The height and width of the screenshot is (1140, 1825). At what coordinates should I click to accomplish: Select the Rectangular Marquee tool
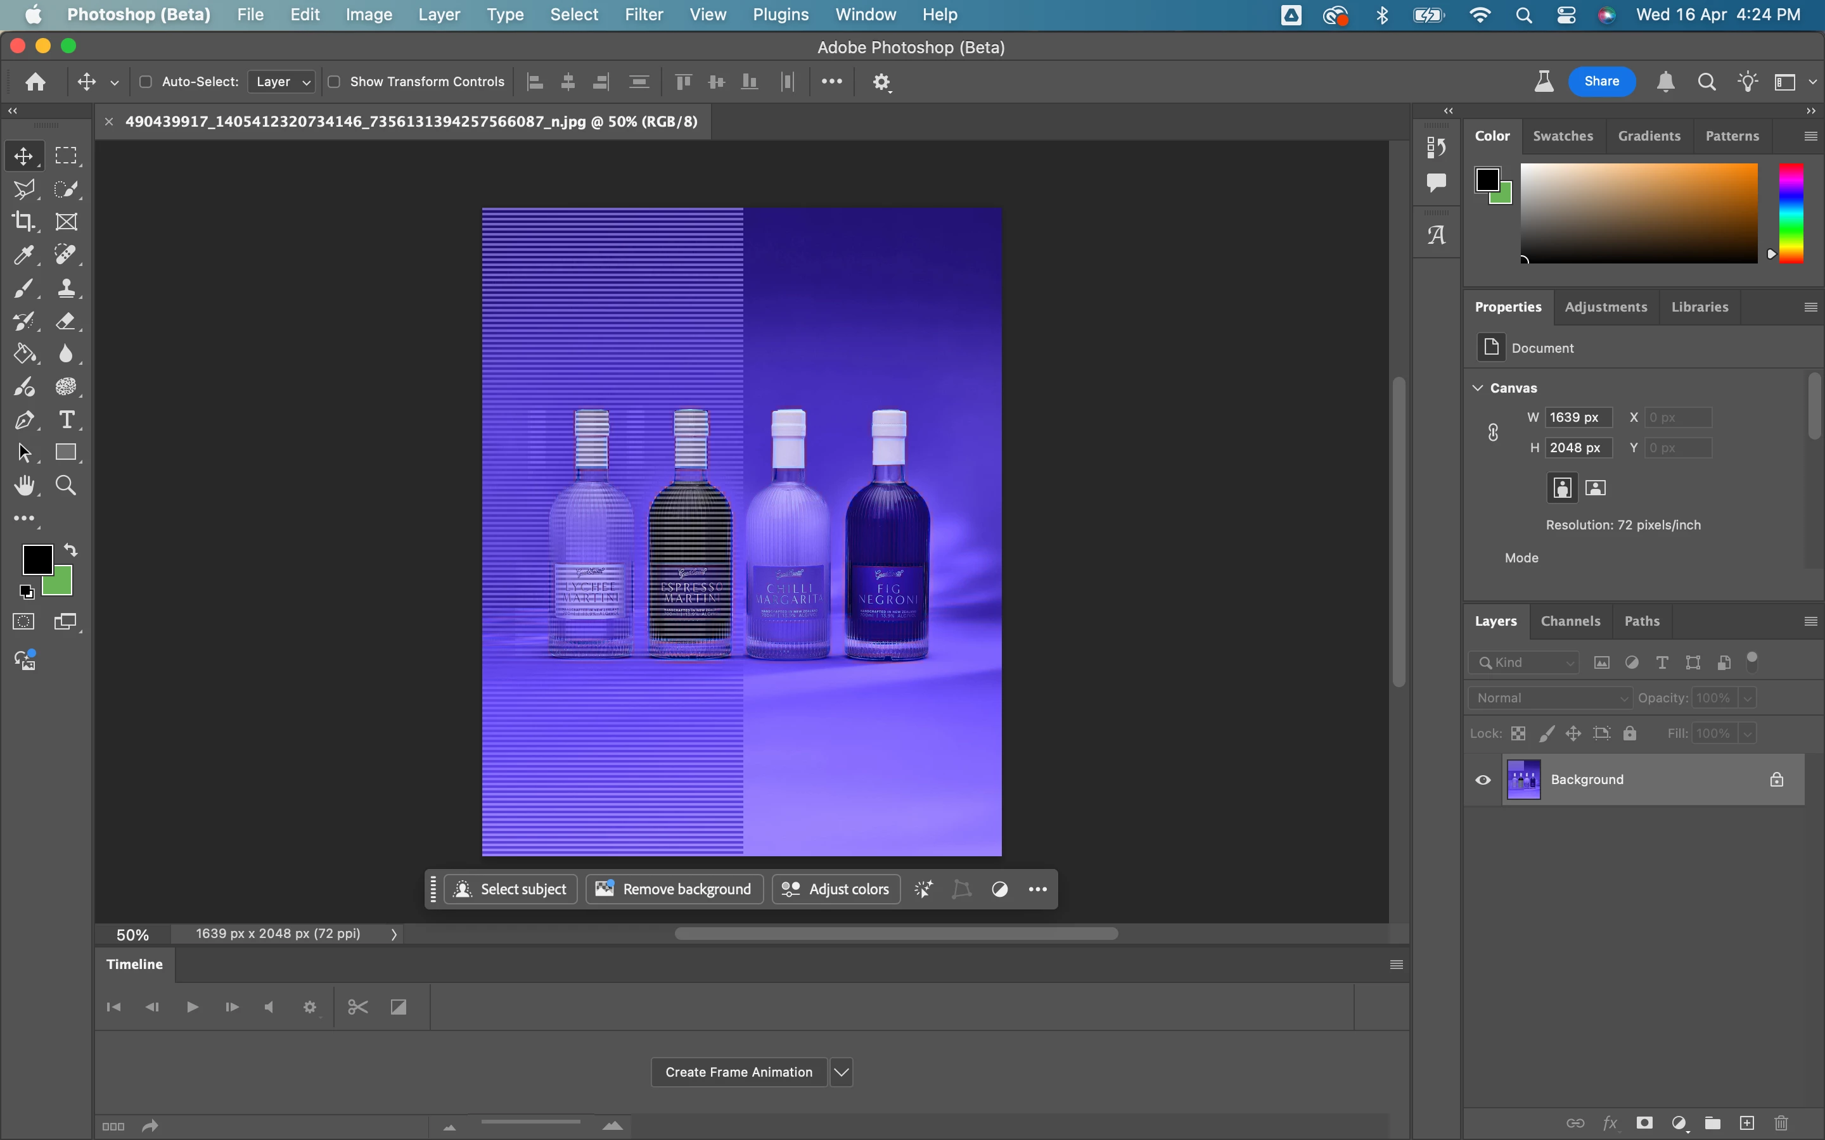67,156
